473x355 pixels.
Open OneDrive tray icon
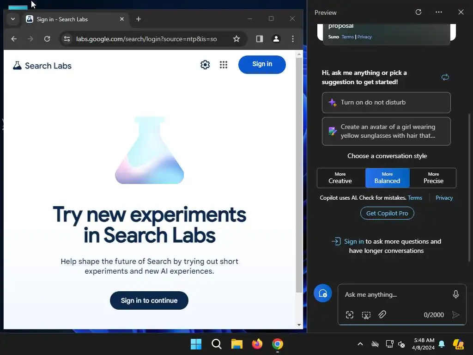[x=375, y=344]
